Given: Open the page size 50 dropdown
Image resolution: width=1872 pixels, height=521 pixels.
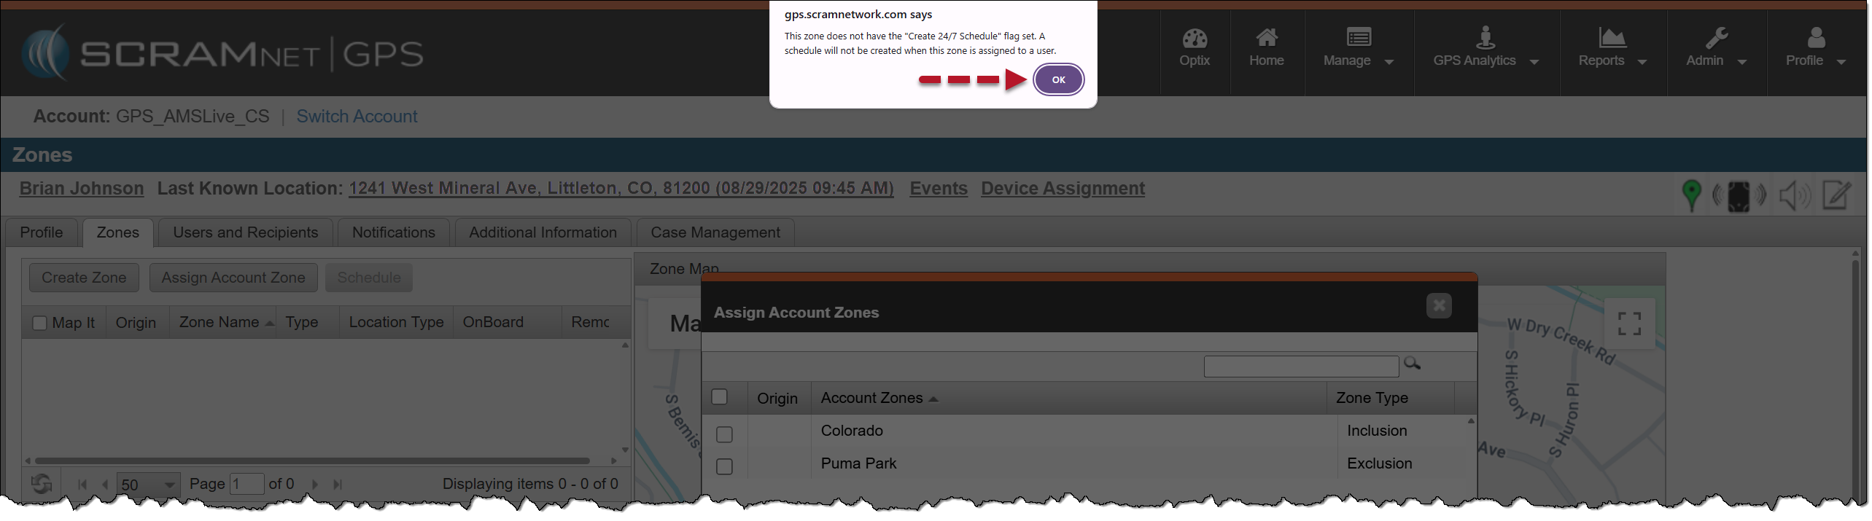Looking at the screenshot, I should [x=169, y=485].
